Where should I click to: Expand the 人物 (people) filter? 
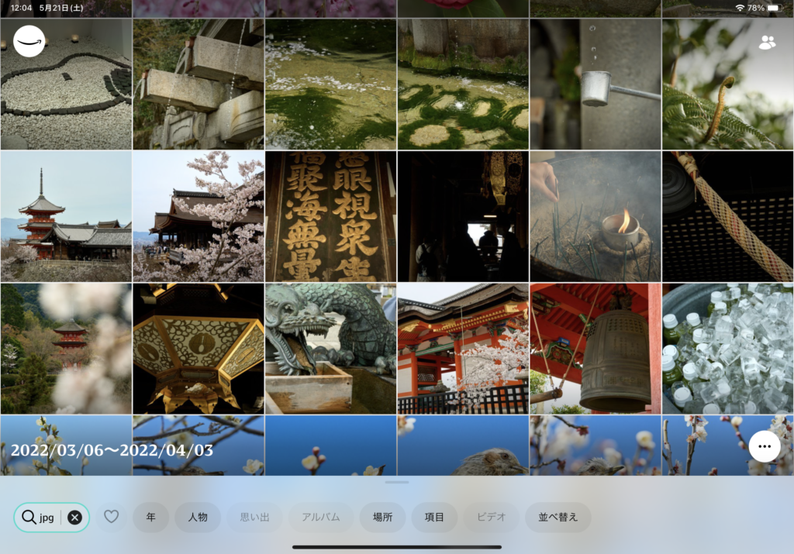click(x=198, y=518)
